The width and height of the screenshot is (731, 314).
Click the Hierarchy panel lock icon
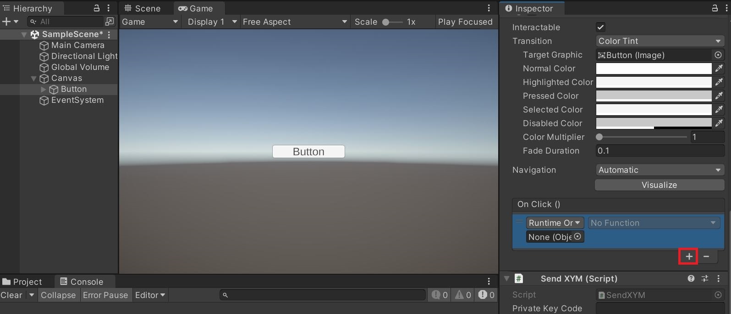coord(97,8)
